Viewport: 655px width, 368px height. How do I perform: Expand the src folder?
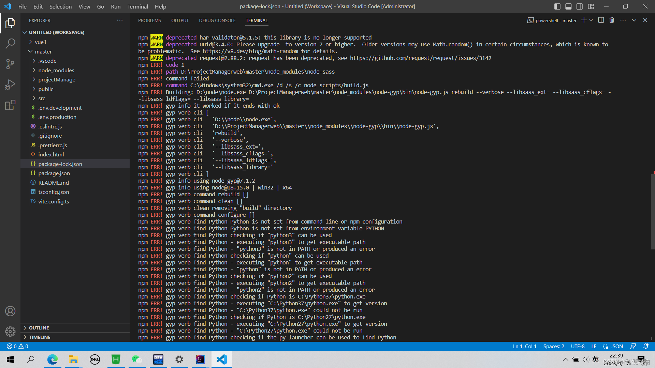(42, 98)
